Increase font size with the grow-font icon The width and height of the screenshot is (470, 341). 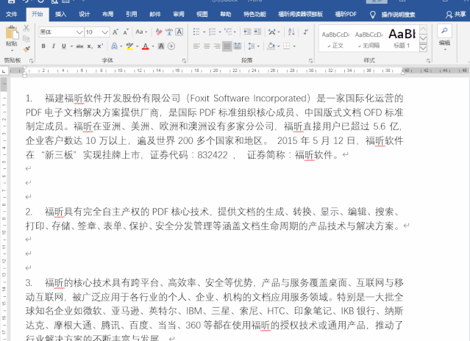(115, 32)
